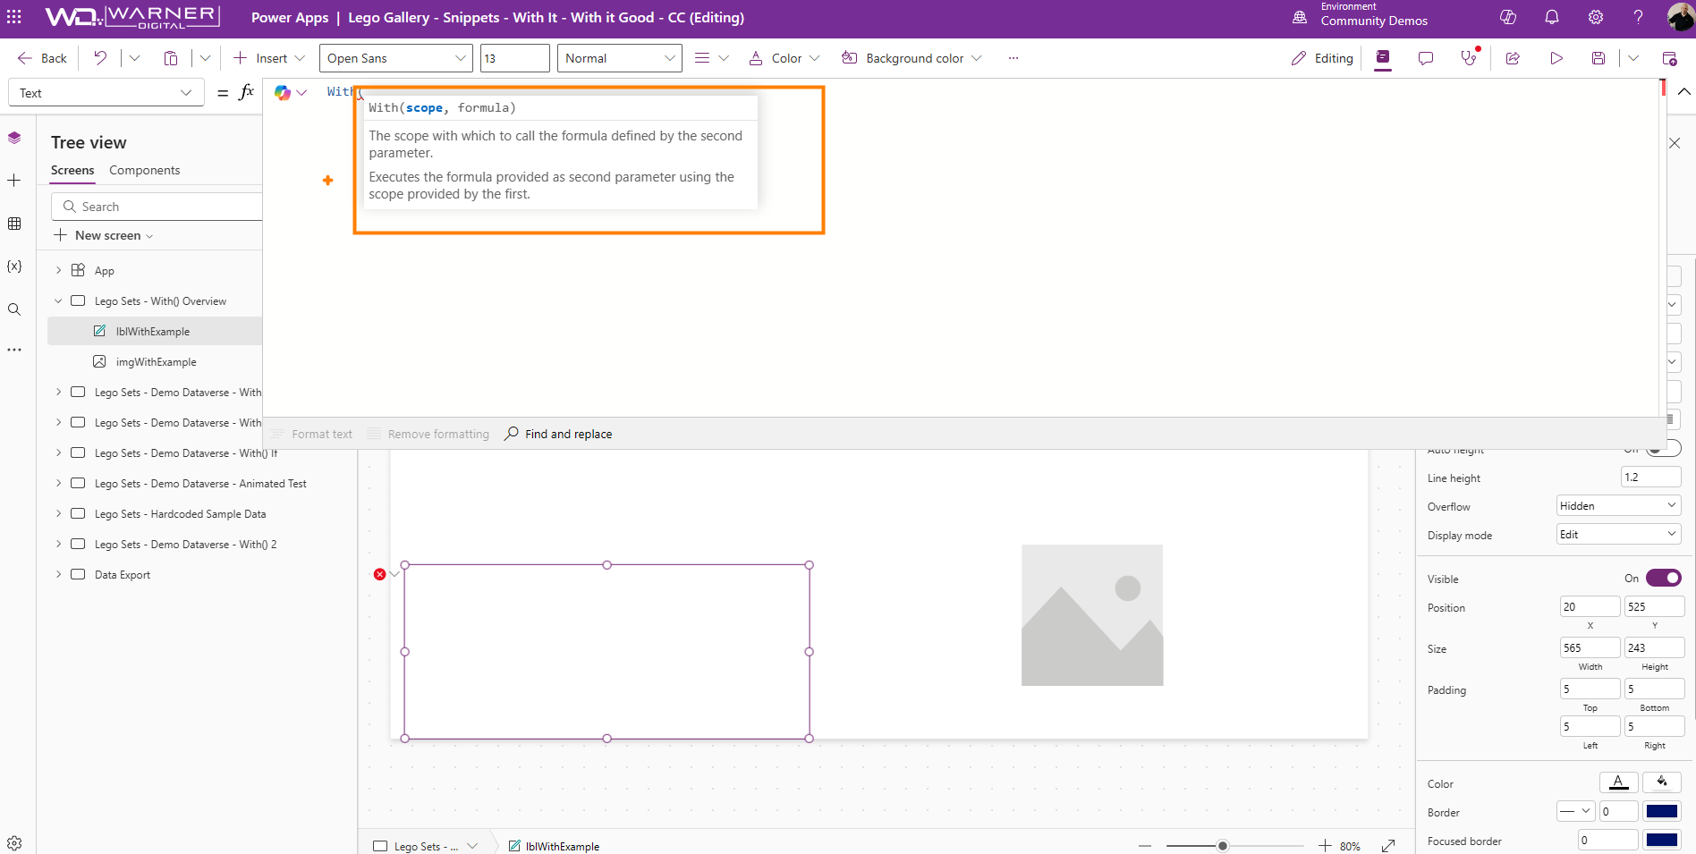Open the app launcher waffle menu
The height and width of the screenshot is (854, 1696).
(x=14, y=17)
